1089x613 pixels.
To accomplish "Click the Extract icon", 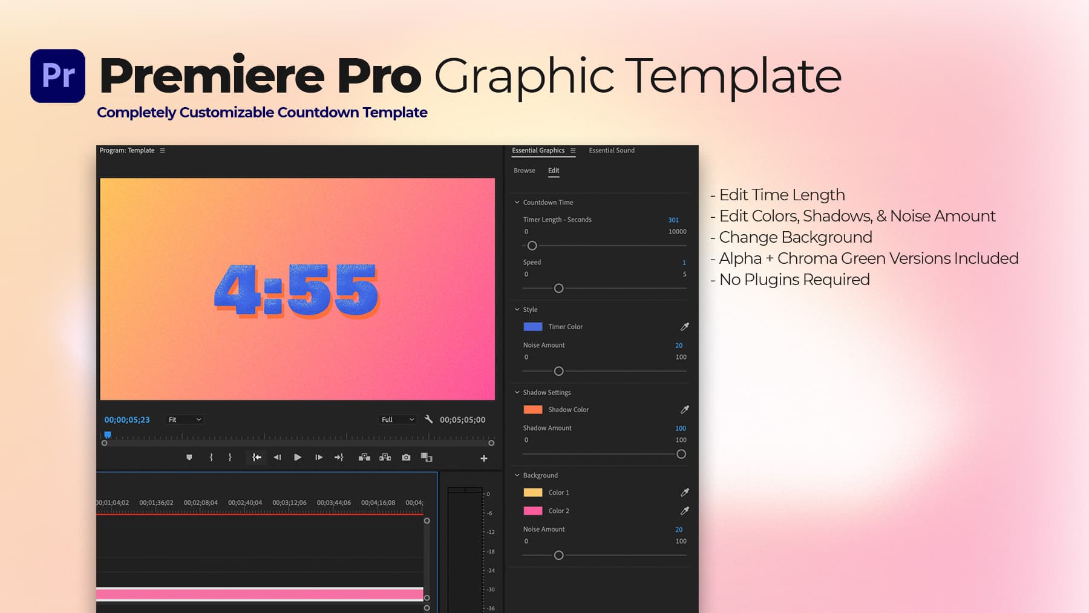I will tap(385, 457).
